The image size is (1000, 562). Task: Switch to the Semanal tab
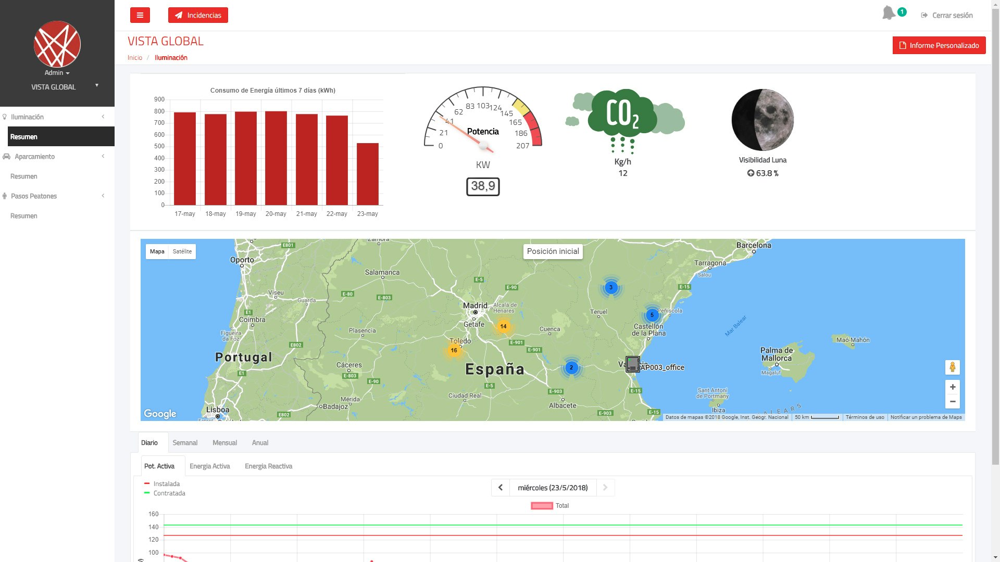pos(185,442)
